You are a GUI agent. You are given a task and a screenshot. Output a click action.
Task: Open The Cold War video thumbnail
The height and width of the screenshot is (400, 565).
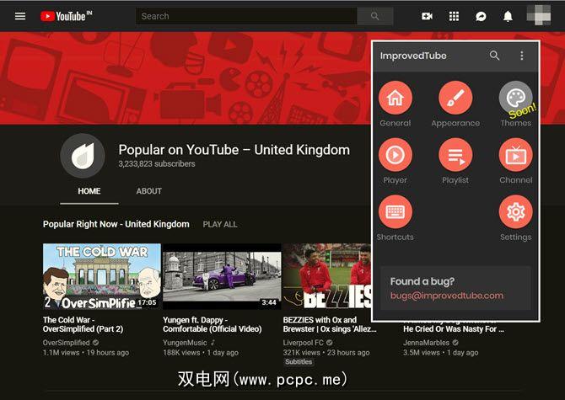click(102, 276)
